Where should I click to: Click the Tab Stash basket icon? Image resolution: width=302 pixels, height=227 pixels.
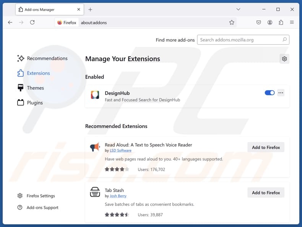[95, 192]
